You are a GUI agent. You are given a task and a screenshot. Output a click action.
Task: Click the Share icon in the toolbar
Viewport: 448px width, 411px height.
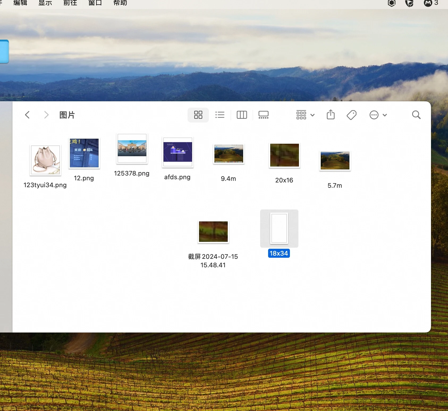[331, 115]
